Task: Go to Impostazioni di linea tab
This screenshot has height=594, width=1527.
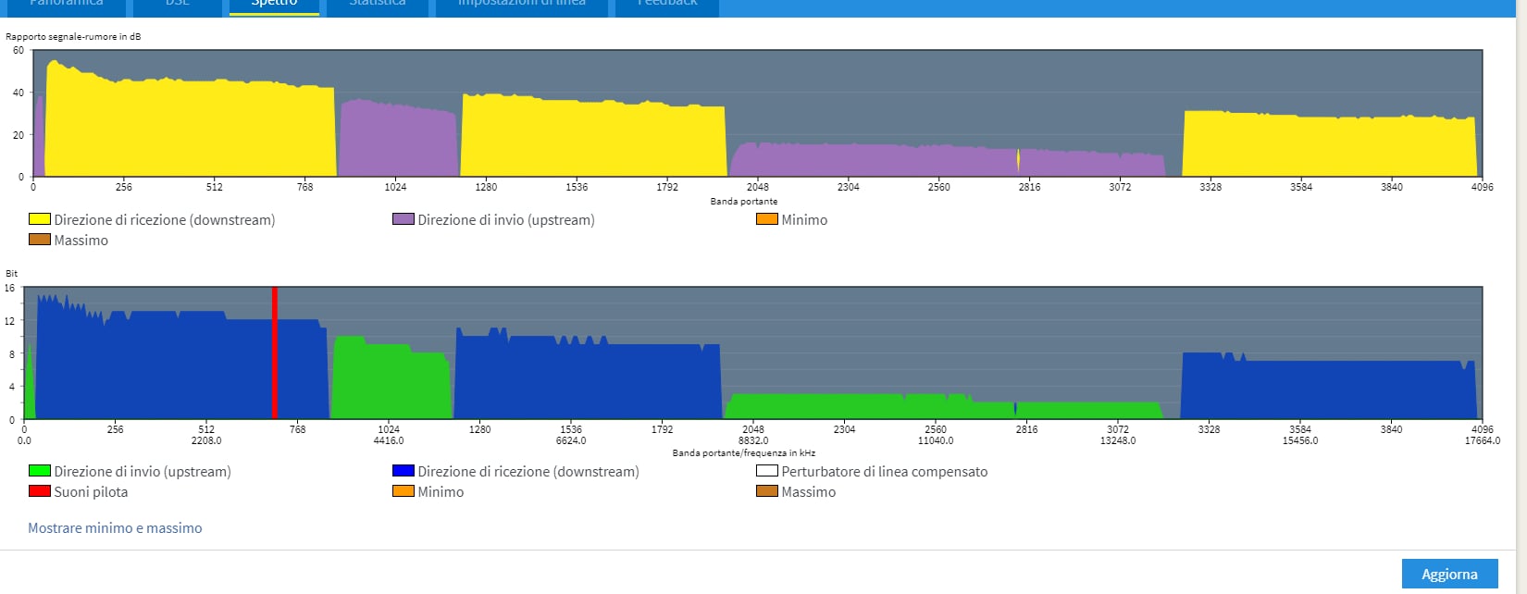Action: (521, 5)
